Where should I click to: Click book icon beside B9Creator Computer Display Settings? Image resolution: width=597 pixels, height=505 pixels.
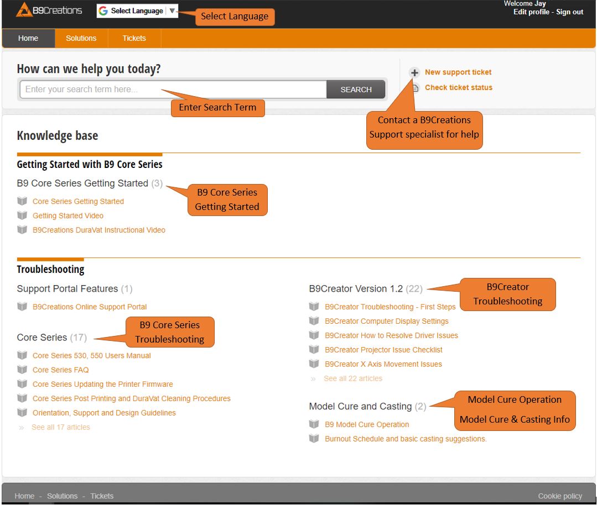[314, 321]
